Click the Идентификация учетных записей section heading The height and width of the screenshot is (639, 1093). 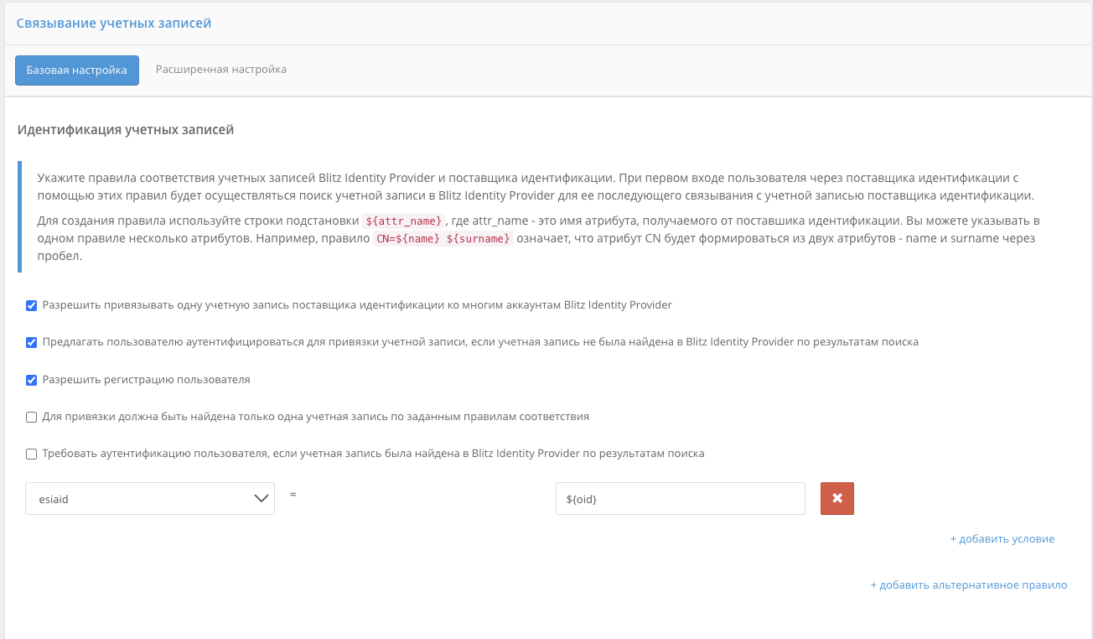click(x=126, y=130)
